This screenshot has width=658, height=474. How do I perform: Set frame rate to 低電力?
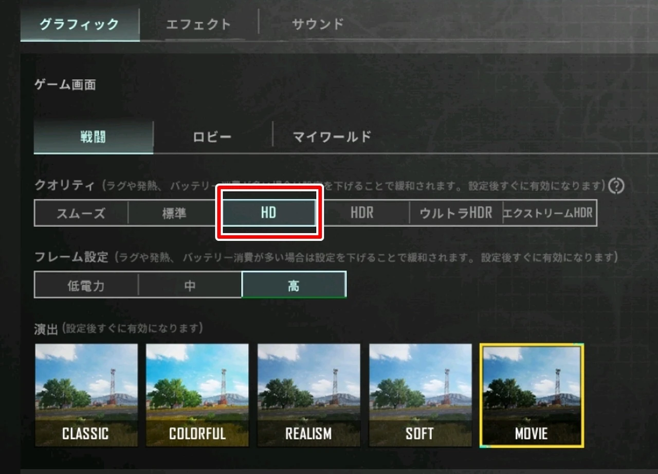(x=86, y=285)
